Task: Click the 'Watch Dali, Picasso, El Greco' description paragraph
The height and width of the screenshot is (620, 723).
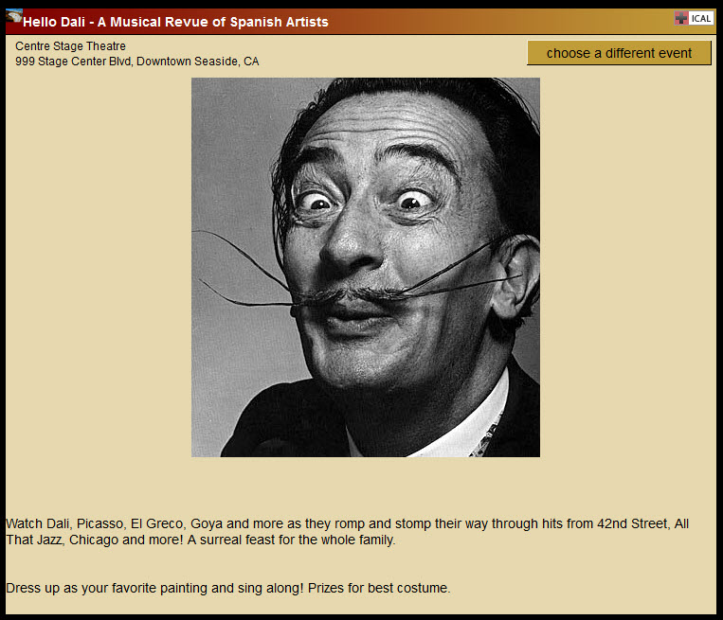Action: coord(347,532)
